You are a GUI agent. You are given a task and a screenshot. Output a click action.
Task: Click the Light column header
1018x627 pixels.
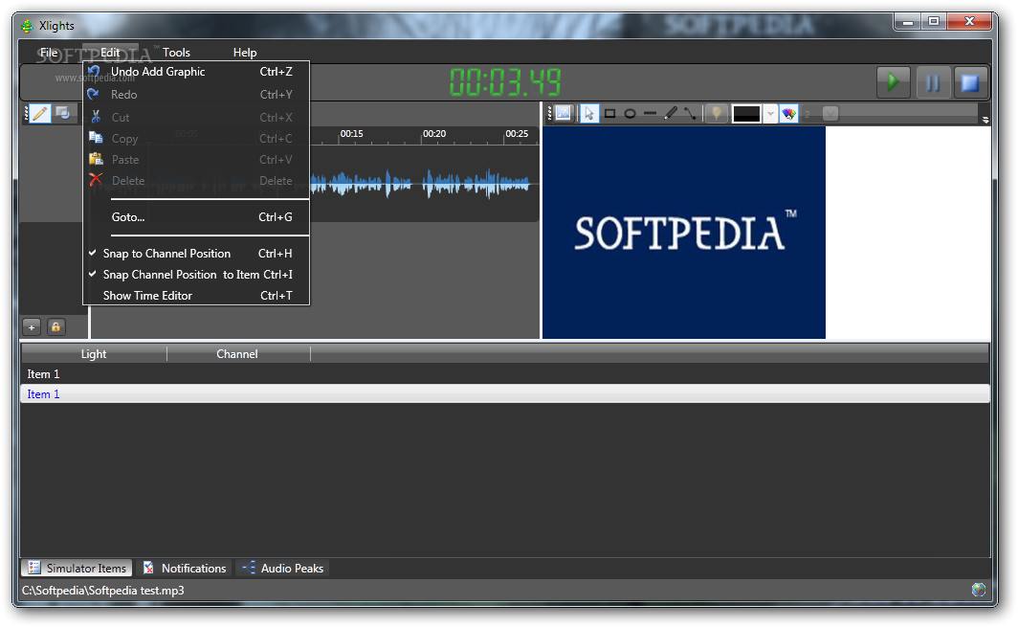pos(94,353)
